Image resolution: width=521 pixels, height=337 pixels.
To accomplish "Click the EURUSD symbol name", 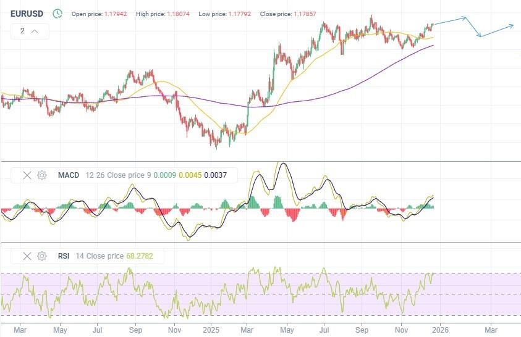I will (26, 13).
